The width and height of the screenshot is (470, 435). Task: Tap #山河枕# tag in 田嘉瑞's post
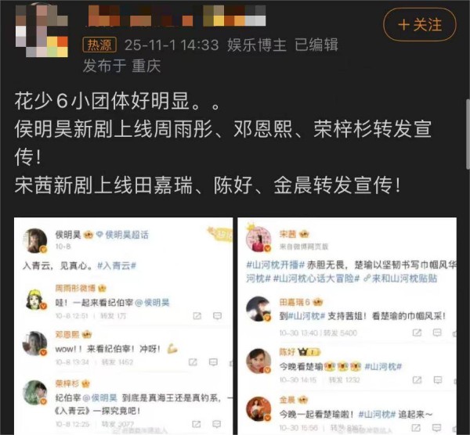click(306, 316)
